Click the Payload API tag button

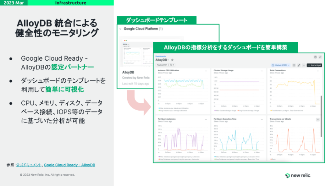point(162,65)
